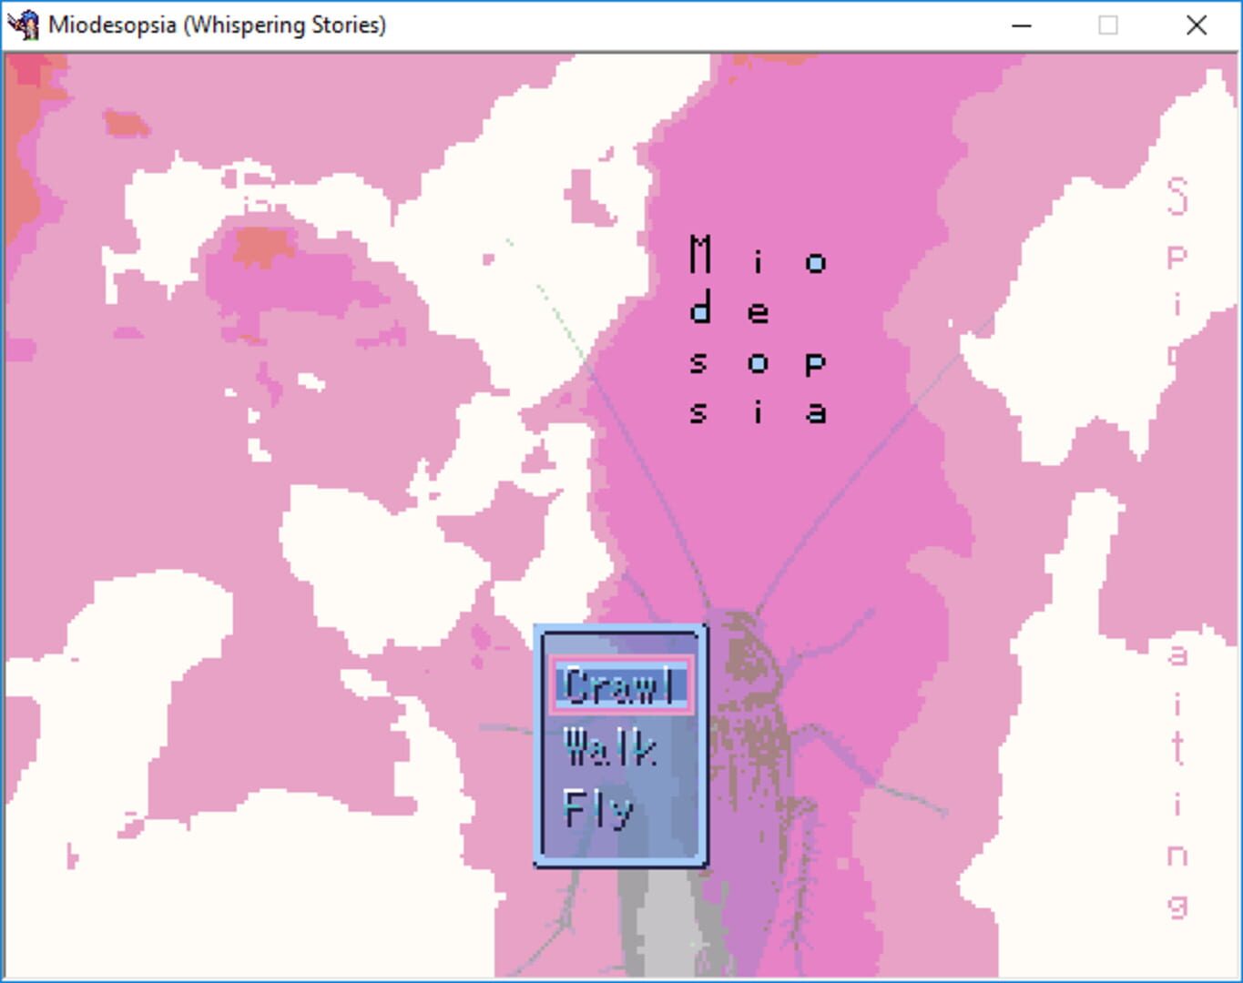Close the Miodesopsia window

click(x=1197, y=25)
